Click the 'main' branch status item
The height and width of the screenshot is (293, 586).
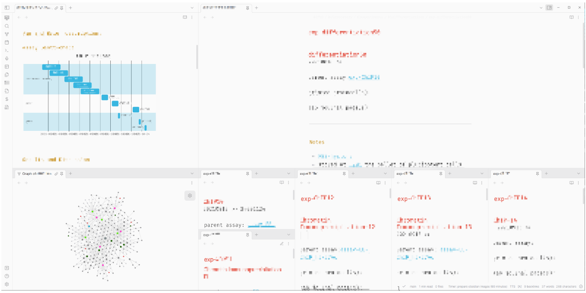coord(413,286)
